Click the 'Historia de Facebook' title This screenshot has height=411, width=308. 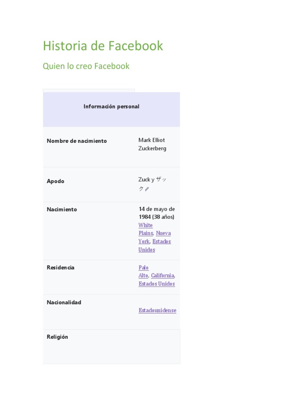click(x=103, y=46)
